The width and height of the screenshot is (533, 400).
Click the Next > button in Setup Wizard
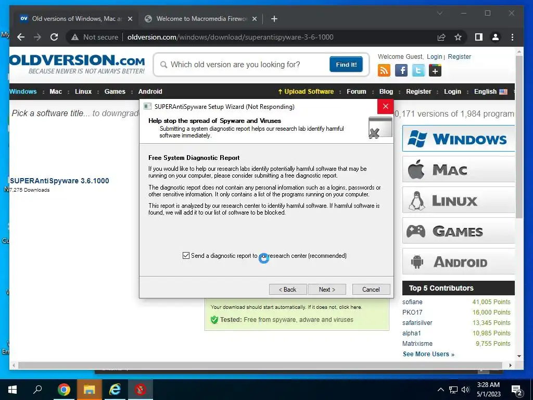(x=327, y=290)
